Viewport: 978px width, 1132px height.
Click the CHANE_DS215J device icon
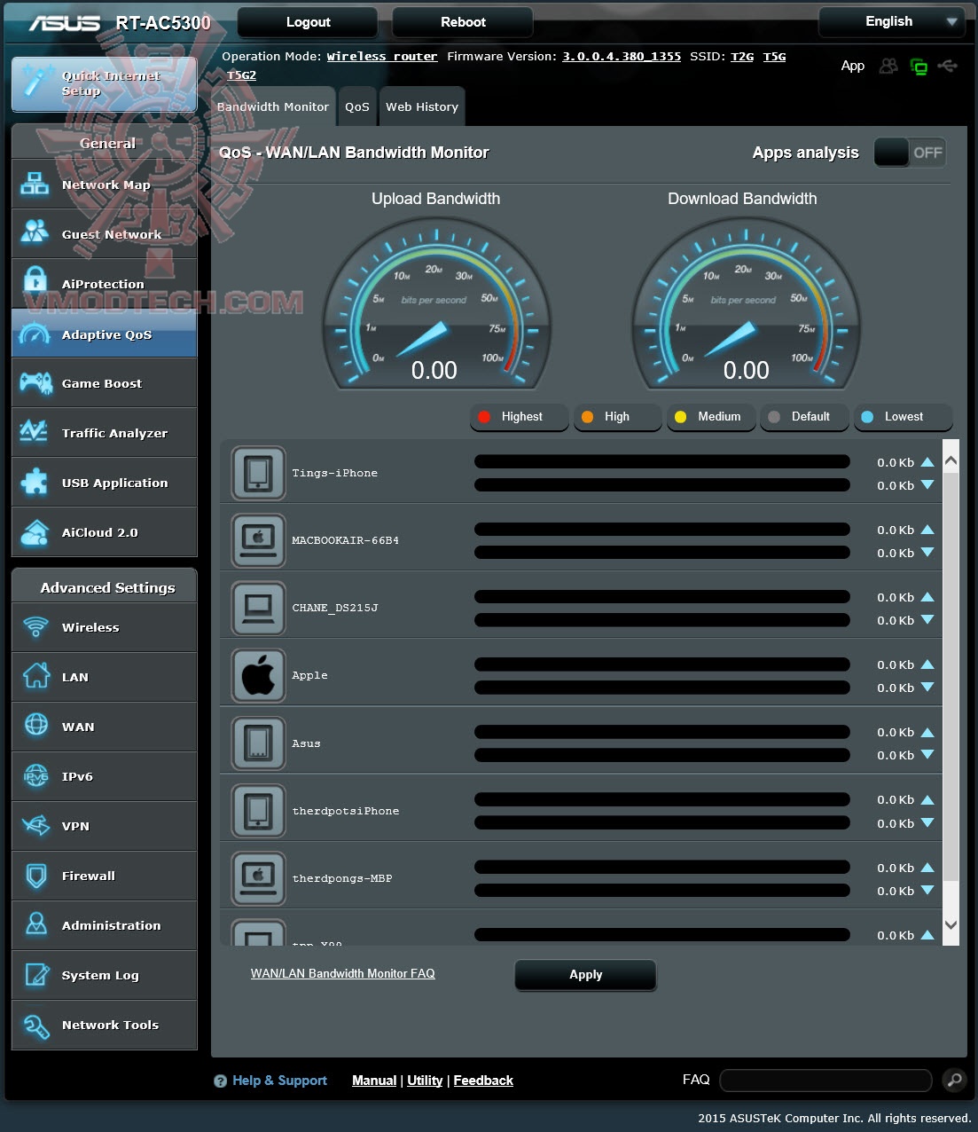coord(258,608)
